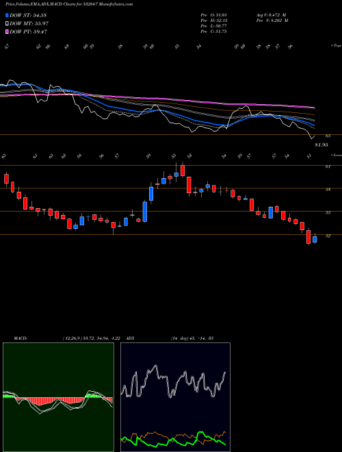342x452 pixels.
Task: Open the dark blue ADX indicator panel
Action: coord(175,397)
